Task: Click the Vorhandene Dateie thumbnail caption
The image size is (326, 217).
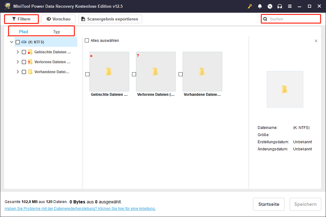Action: tap(202, 95)
